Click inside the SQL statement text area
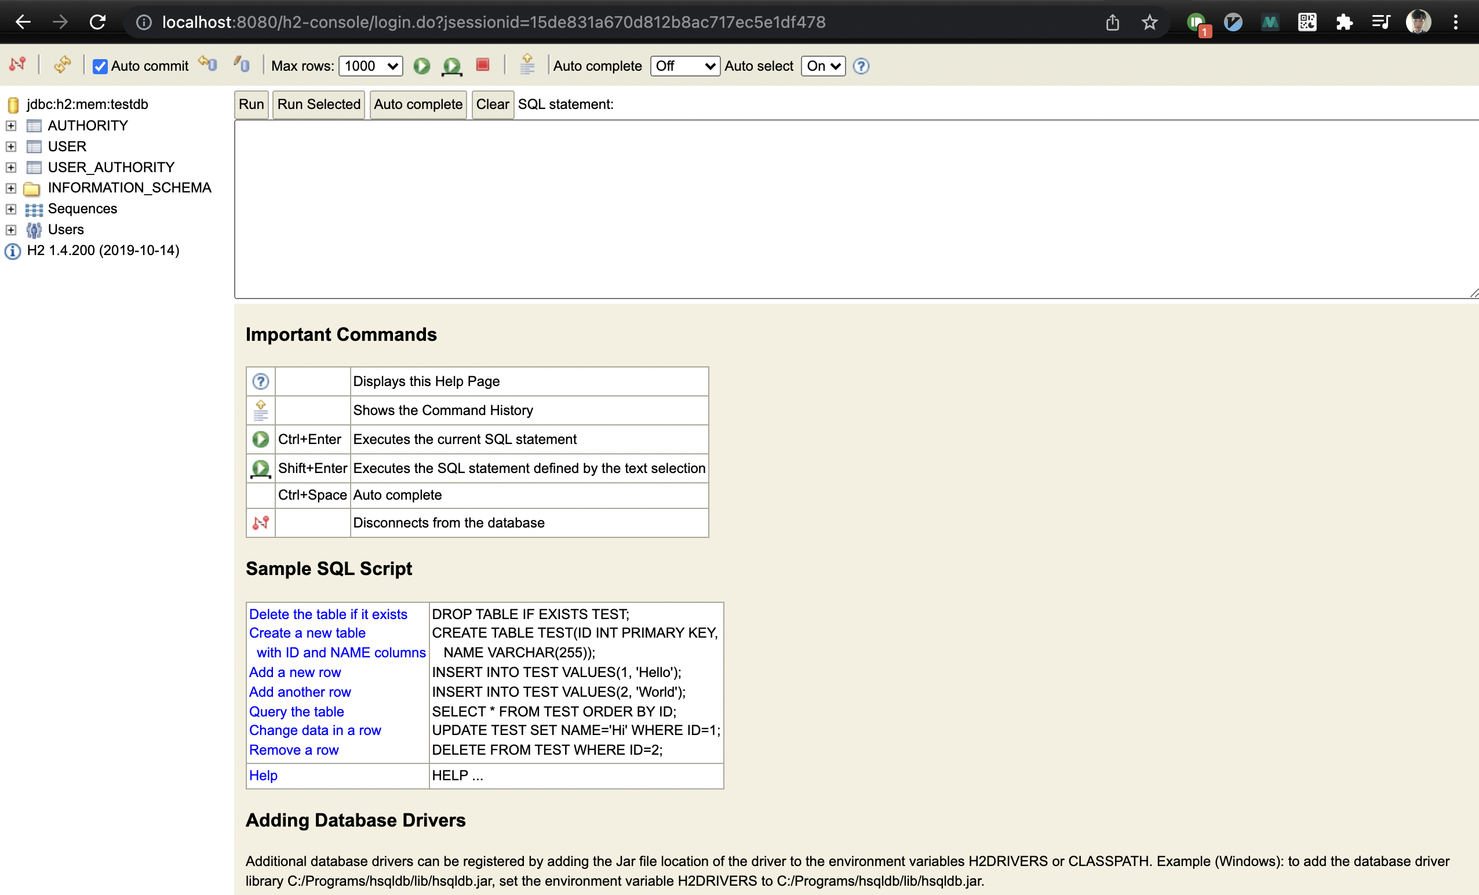 (840, 209)
